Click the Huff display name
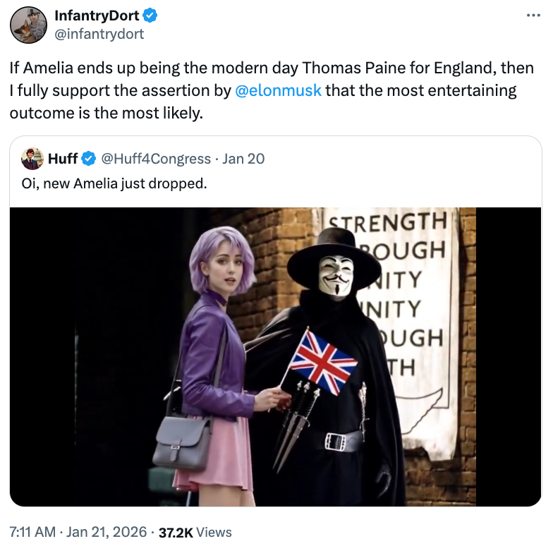 [63, 159]
